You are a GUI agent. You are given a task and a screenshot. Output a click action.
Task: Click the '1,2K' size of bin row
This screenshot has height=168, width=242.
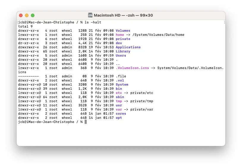tap(83, 89)
